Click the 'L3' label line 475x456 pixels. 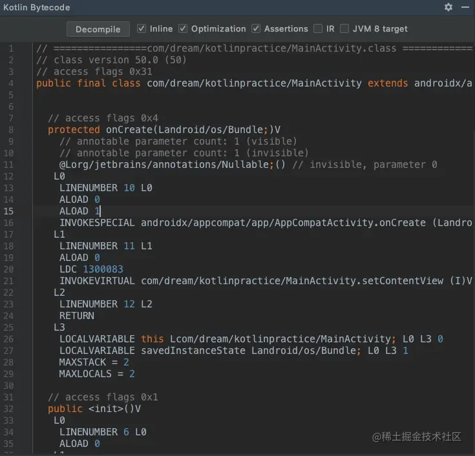coord(59,327)
